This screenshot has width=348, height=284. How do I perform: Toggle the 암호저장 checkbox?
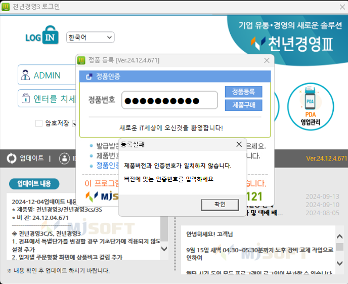39,123
